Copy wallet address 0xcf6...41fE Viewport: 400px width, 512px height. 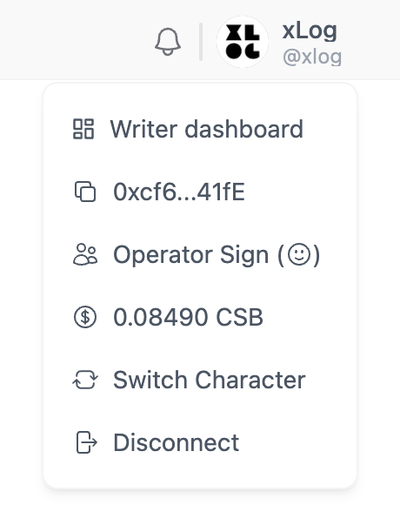200,192
